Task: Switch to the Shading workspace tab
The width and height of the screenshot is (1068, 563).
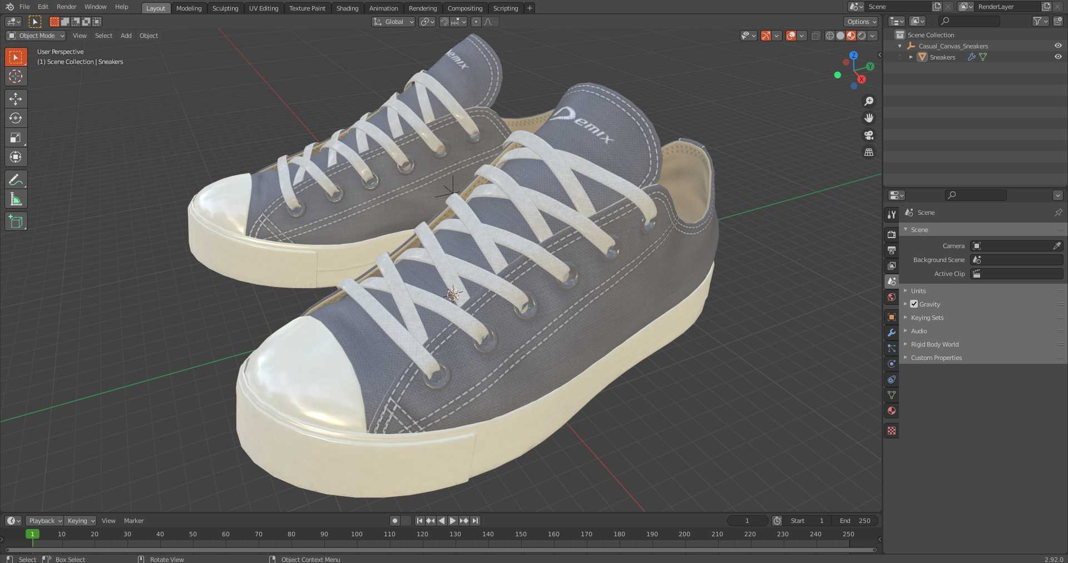Action: click(347, 8)
